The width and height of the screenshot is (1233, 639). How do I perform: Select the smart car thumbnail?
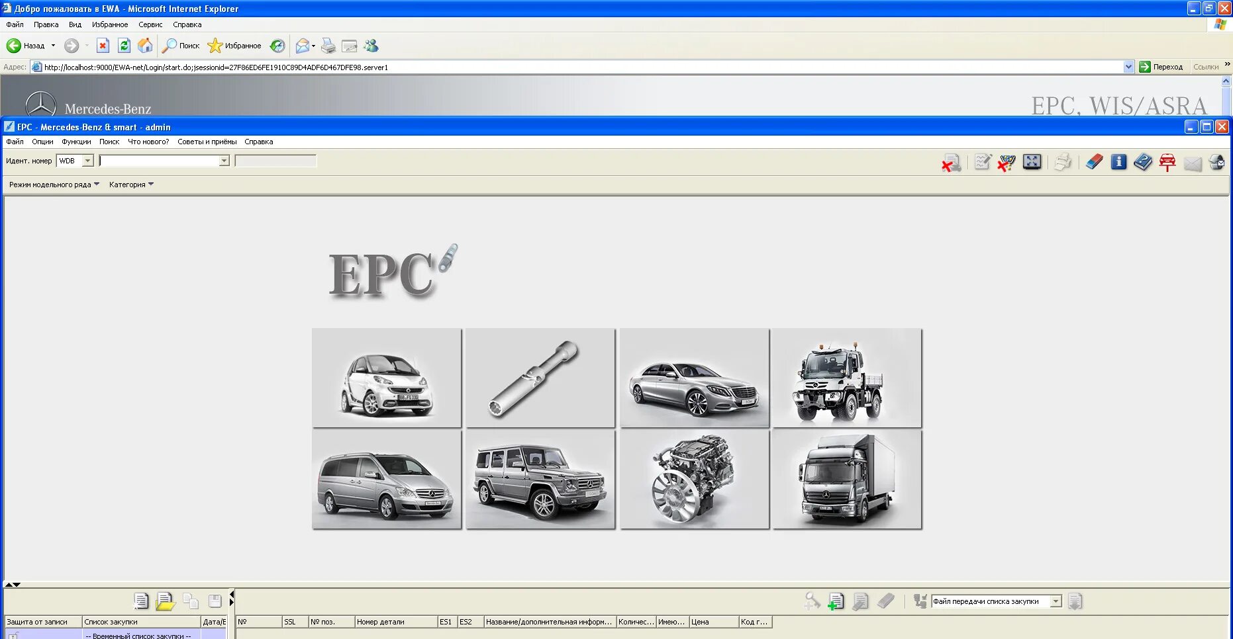click(387, 378)
